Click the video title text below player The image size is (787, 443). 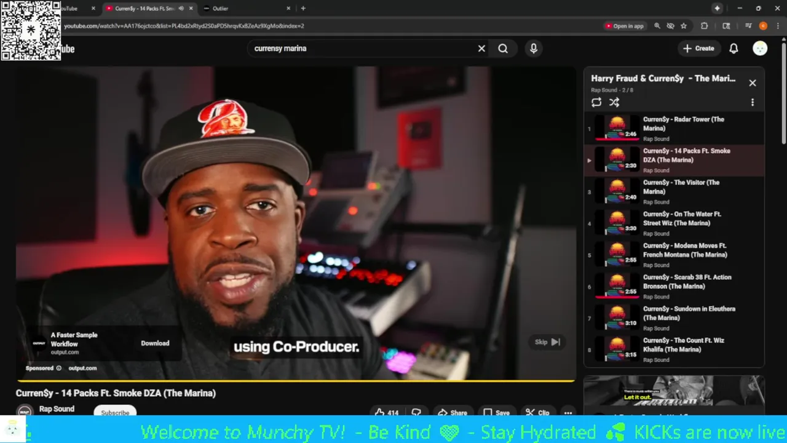coord(116,393)
